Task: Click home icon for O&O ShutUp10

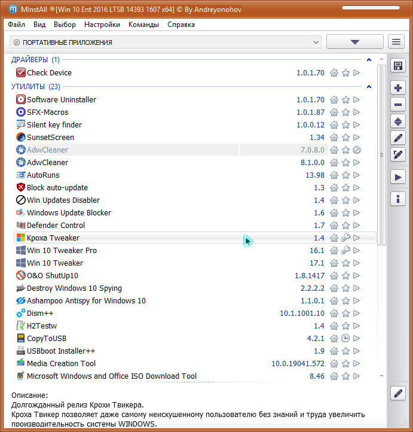Action: [x=334, y=276]
